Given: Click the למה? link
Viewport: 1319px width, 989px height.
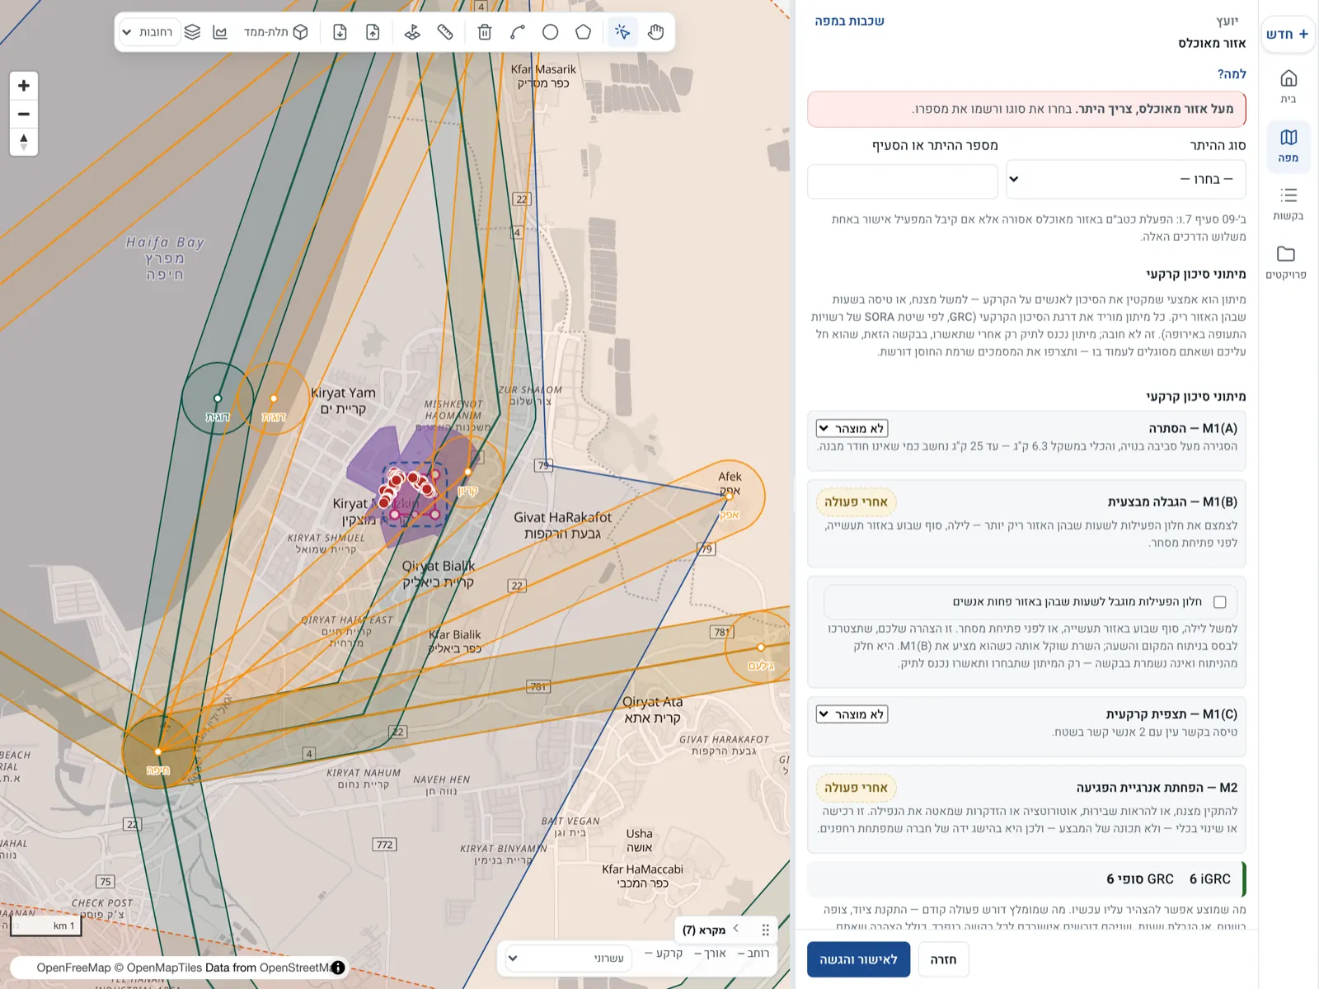Looking at the screenshot, I should point(1232,74).
